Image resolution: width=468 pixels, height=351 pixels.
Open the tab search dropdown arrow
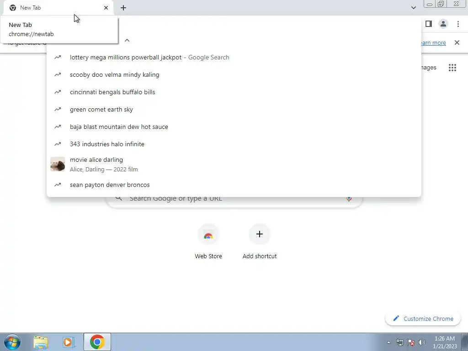413,8
